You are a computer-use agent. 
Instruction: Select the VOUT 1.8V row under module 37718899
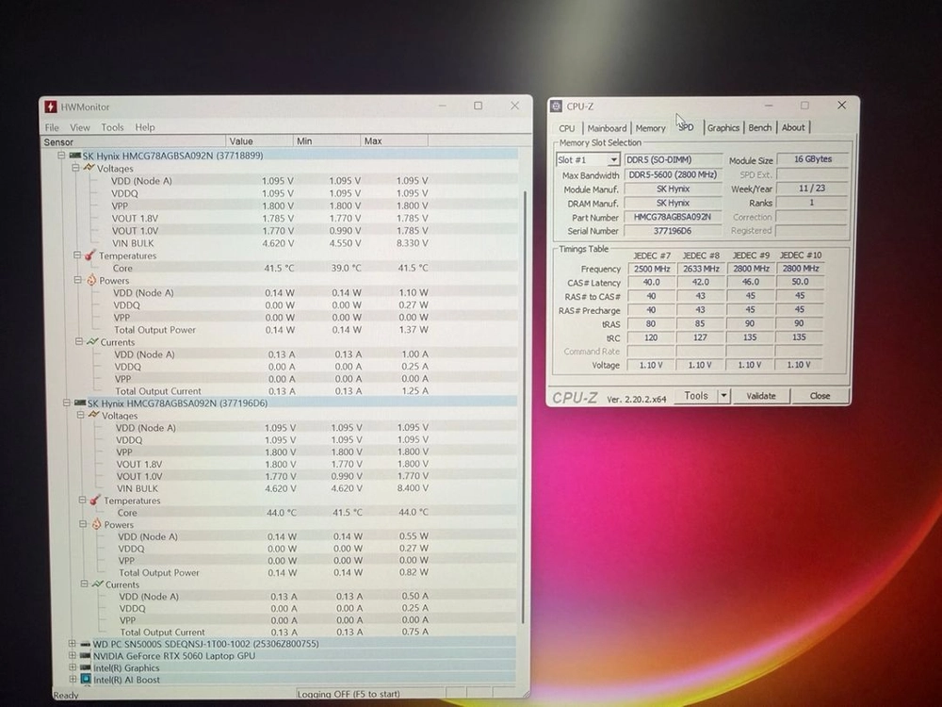click(x=294, y=219)
